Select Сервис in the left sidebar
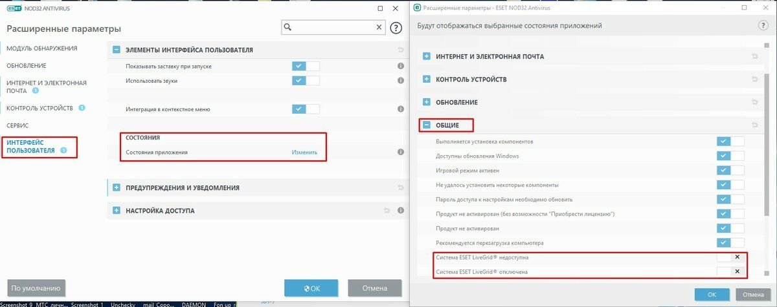The image size is (777, 307). 17,125
